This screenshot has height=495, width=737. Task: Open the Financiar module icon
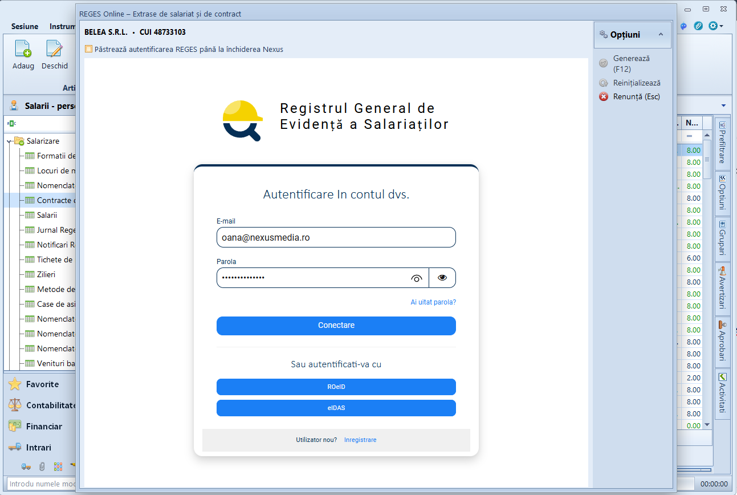[x=15, y=427]
